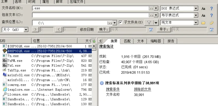Open 布尔表达式 expression type dropdown
The width and height of the screenshot is (218, 106).
(196, 15)
